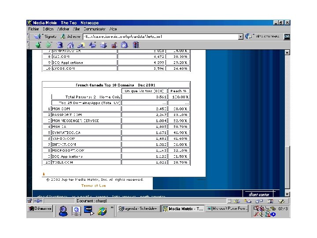Click the YAHOO.COM table row
Screen dimensions: 317x238
tap(116, 138)
